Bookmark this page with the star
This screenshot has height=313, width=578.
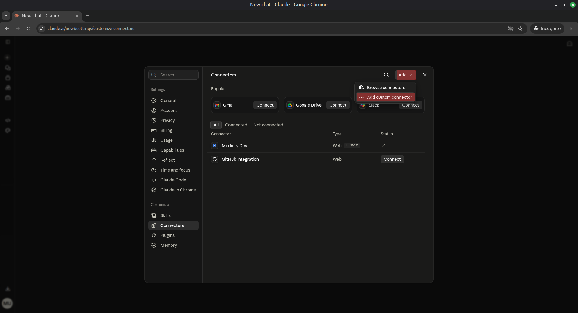[520, 29]
